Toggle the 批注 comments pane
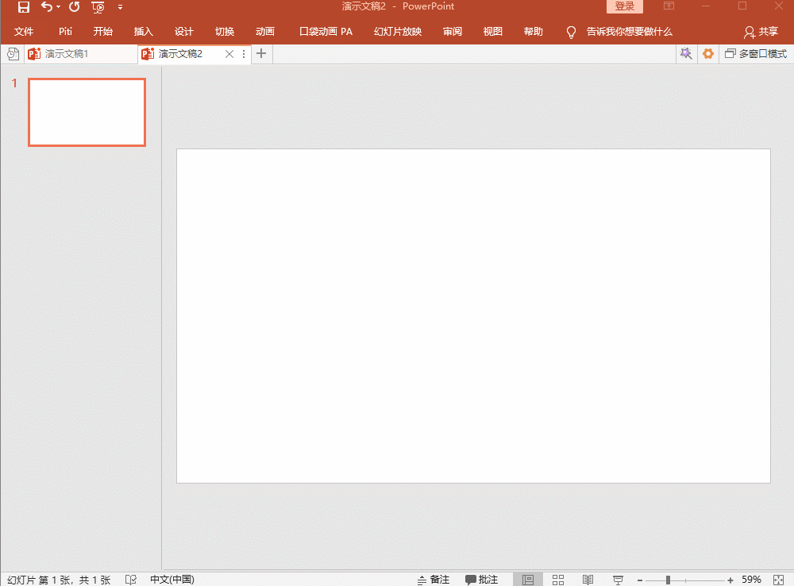Screen dimensions: 794x586 pos(482,580)
